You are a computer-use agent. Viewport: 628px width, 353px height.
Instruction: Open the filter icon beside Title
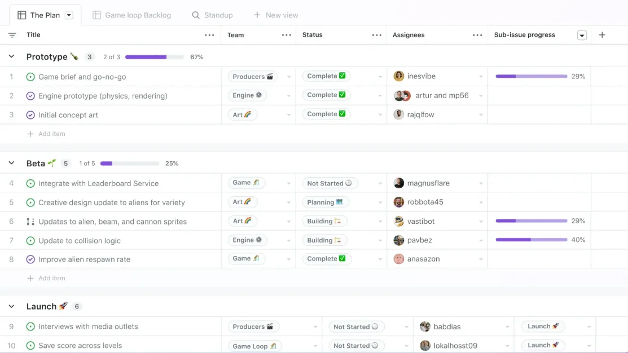12,35
